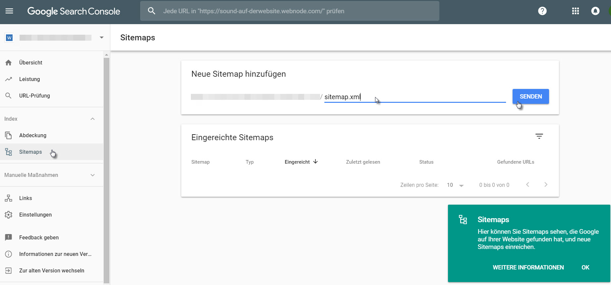The height and width of the screenshot is (285, 611).
Task: Click WEITERE INFORMATIONEN link
Action: (x=528, y=267)
